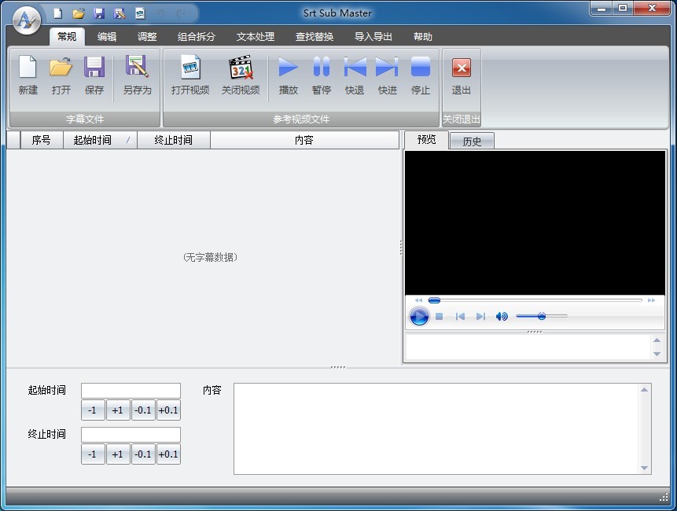Viewport: 677px width, 511px height.
Task: Mute the video player speaker icon
Action: 502,317
